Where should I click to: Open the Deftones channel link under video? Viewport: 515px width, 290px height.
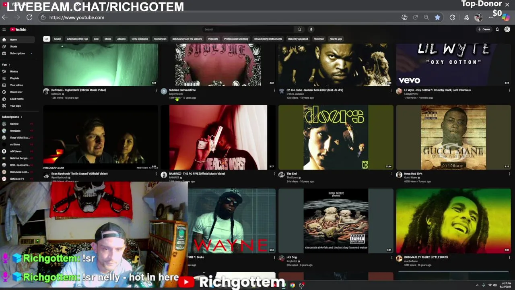(x=56, y=94)
